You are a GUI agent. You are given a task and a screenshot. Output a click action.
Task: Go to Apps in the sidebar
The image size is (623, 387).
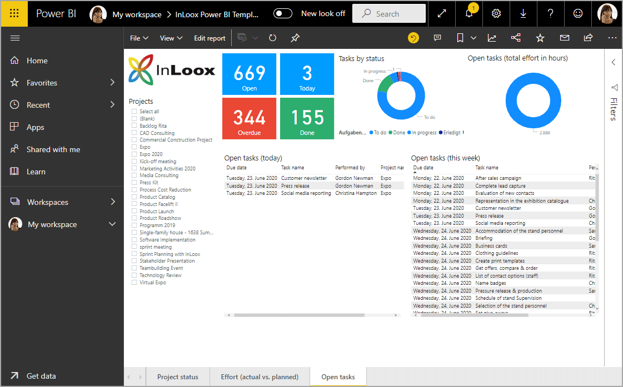click(36, 127)
